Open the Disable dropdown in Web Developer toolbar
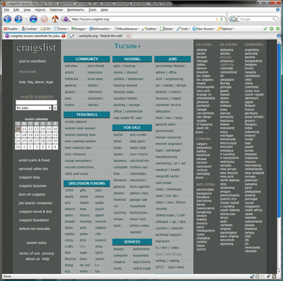283x281 pixels. [x=11, y=29]
